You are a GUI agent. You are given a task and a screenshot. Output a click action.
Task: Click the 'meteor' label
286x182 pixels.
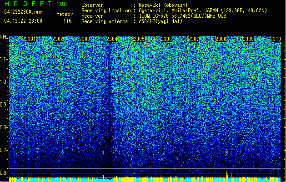tap(65, 14)
